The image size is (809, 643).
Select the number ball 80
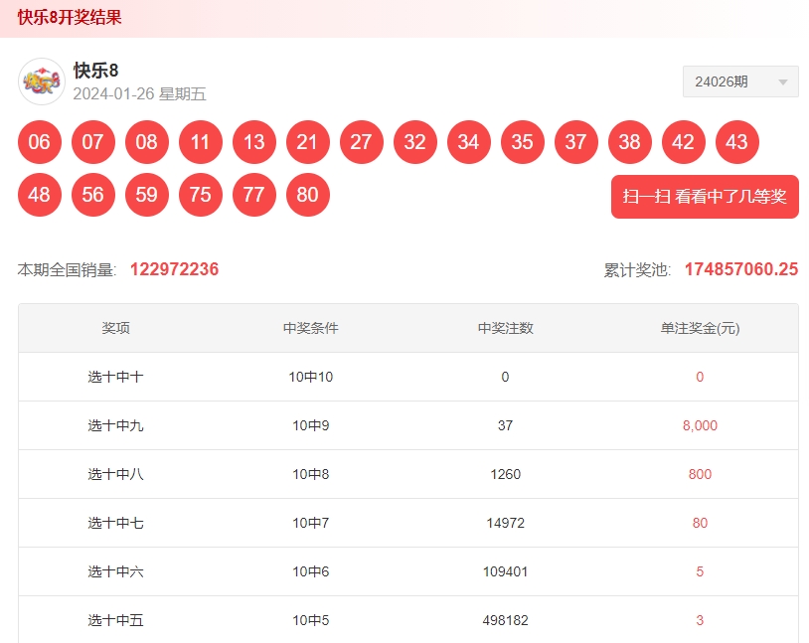(307, 195)
